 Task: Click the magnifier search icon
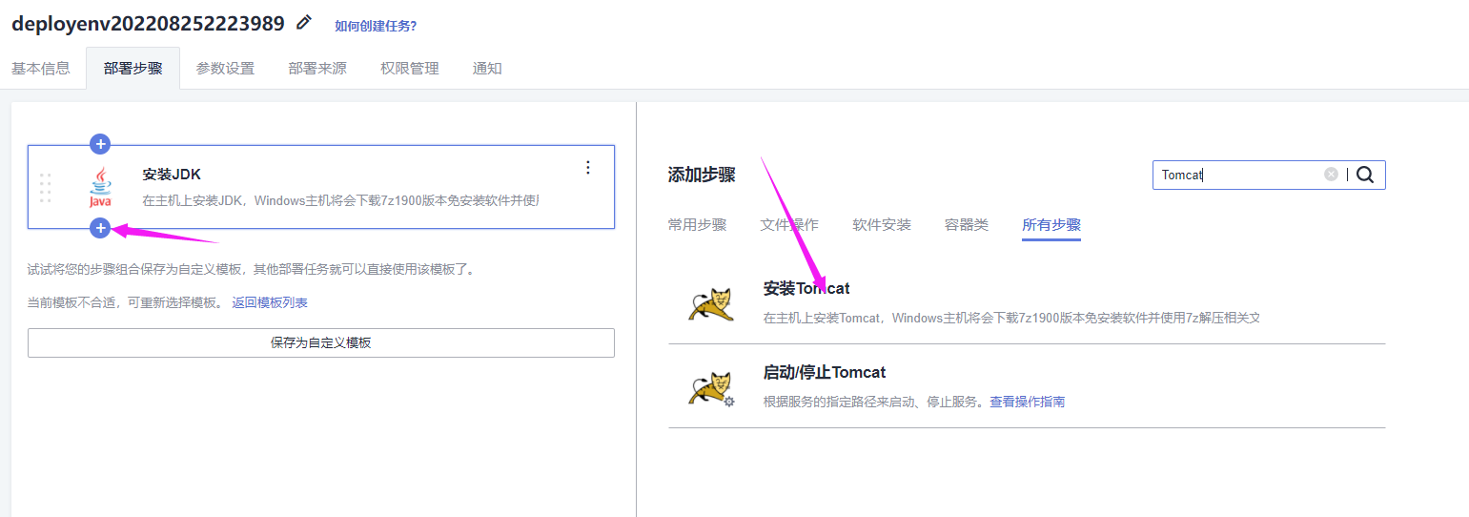coord(1365,175)
